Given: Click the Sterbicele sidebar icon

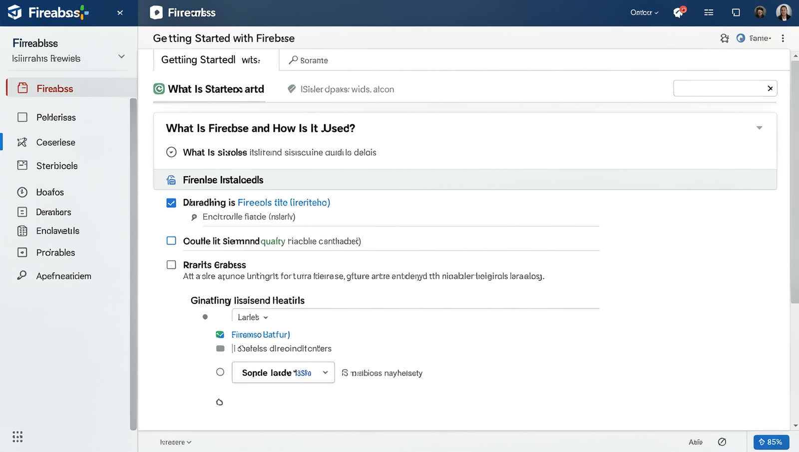Looking at the screenshot, I should pyautogui.click(x=22, y=165).
